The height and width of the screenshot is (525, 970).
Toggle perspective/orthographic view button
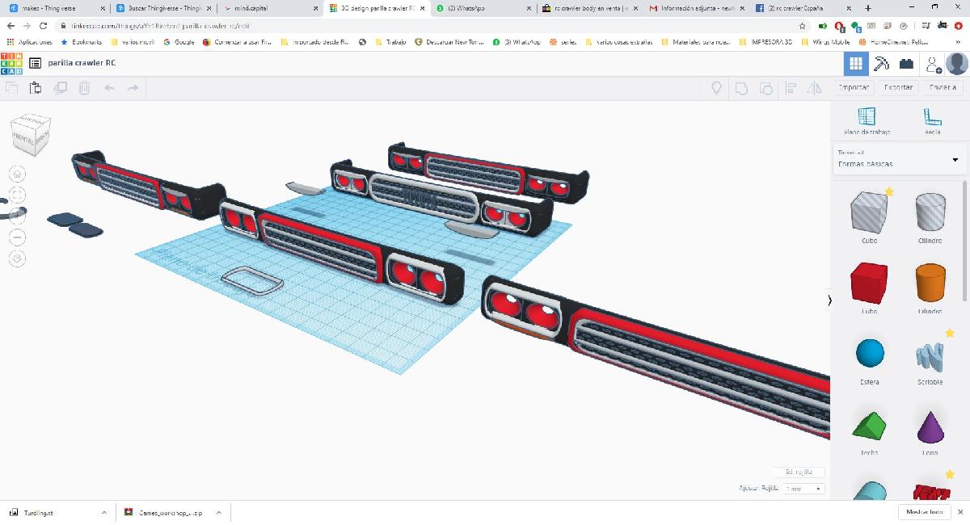point(17,258)
